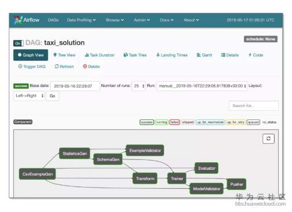Open the Left->Right layout dropdown

point(29,96)
